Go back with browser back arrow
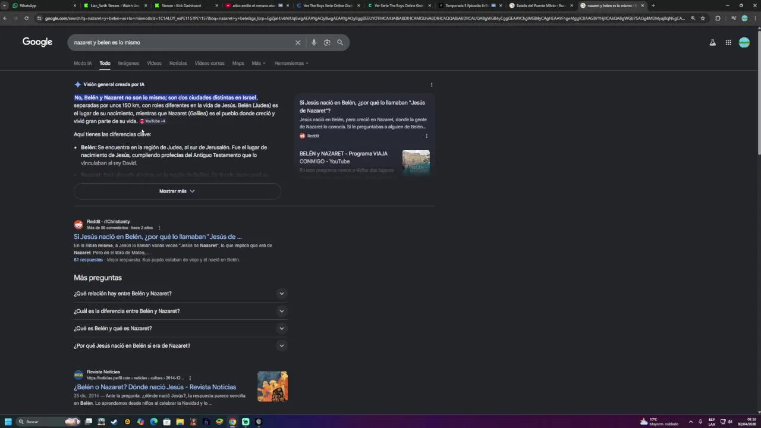Viewport: 761px width, 428px height. (x=5, y=18)
